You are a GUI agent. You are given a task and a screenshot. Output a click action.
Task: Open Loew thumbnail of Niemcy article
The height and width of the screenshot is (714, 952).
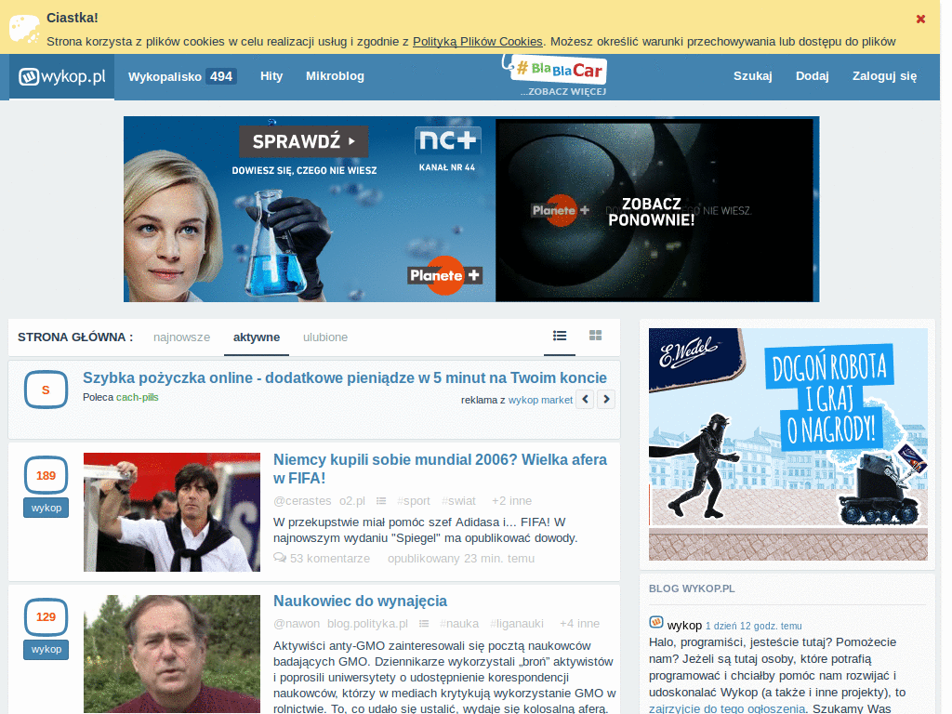pyautogui.click(x=172, y=512)
